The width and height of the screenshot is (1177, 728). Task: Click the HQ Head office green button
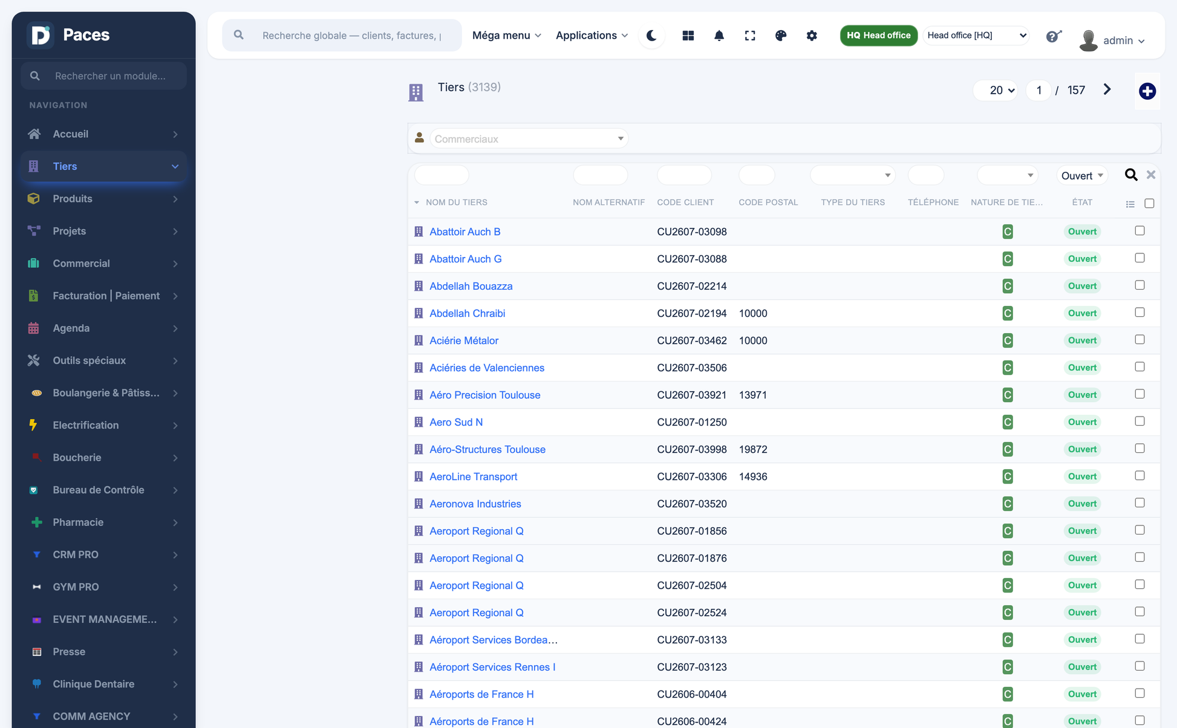click(878, 35)
